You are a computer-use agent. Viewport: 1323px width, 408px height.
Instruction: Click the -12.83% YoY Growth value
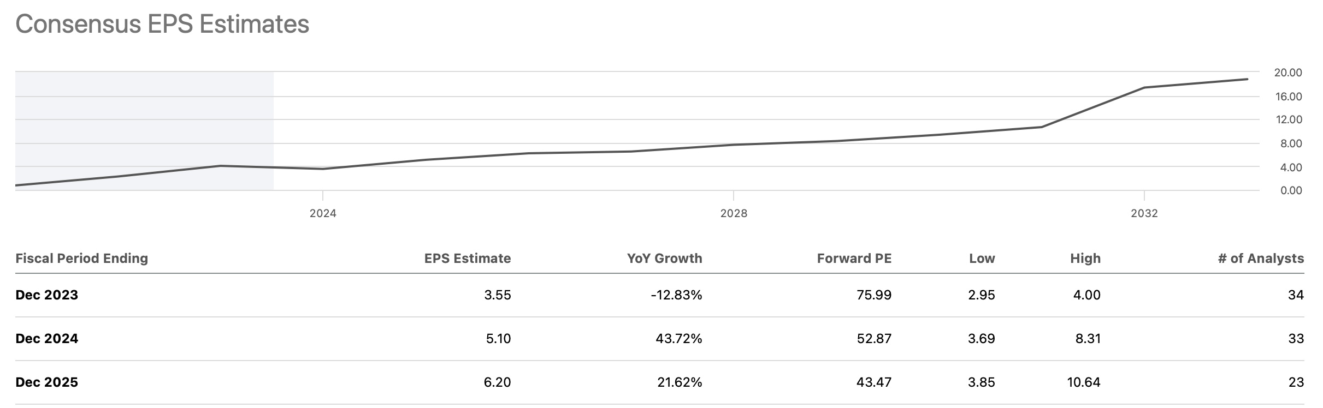(676, 295)
